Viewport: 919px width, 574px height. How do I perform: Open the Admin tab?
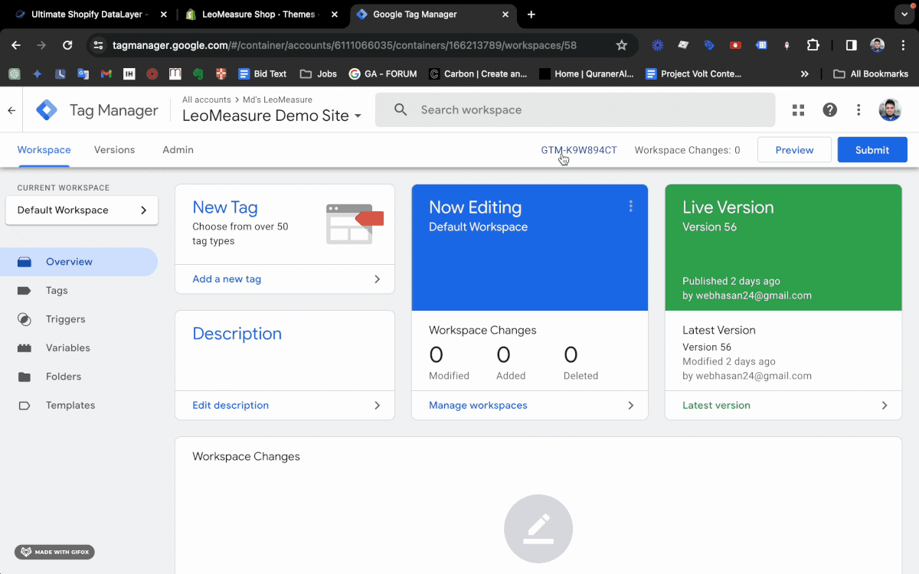point(177,149)
